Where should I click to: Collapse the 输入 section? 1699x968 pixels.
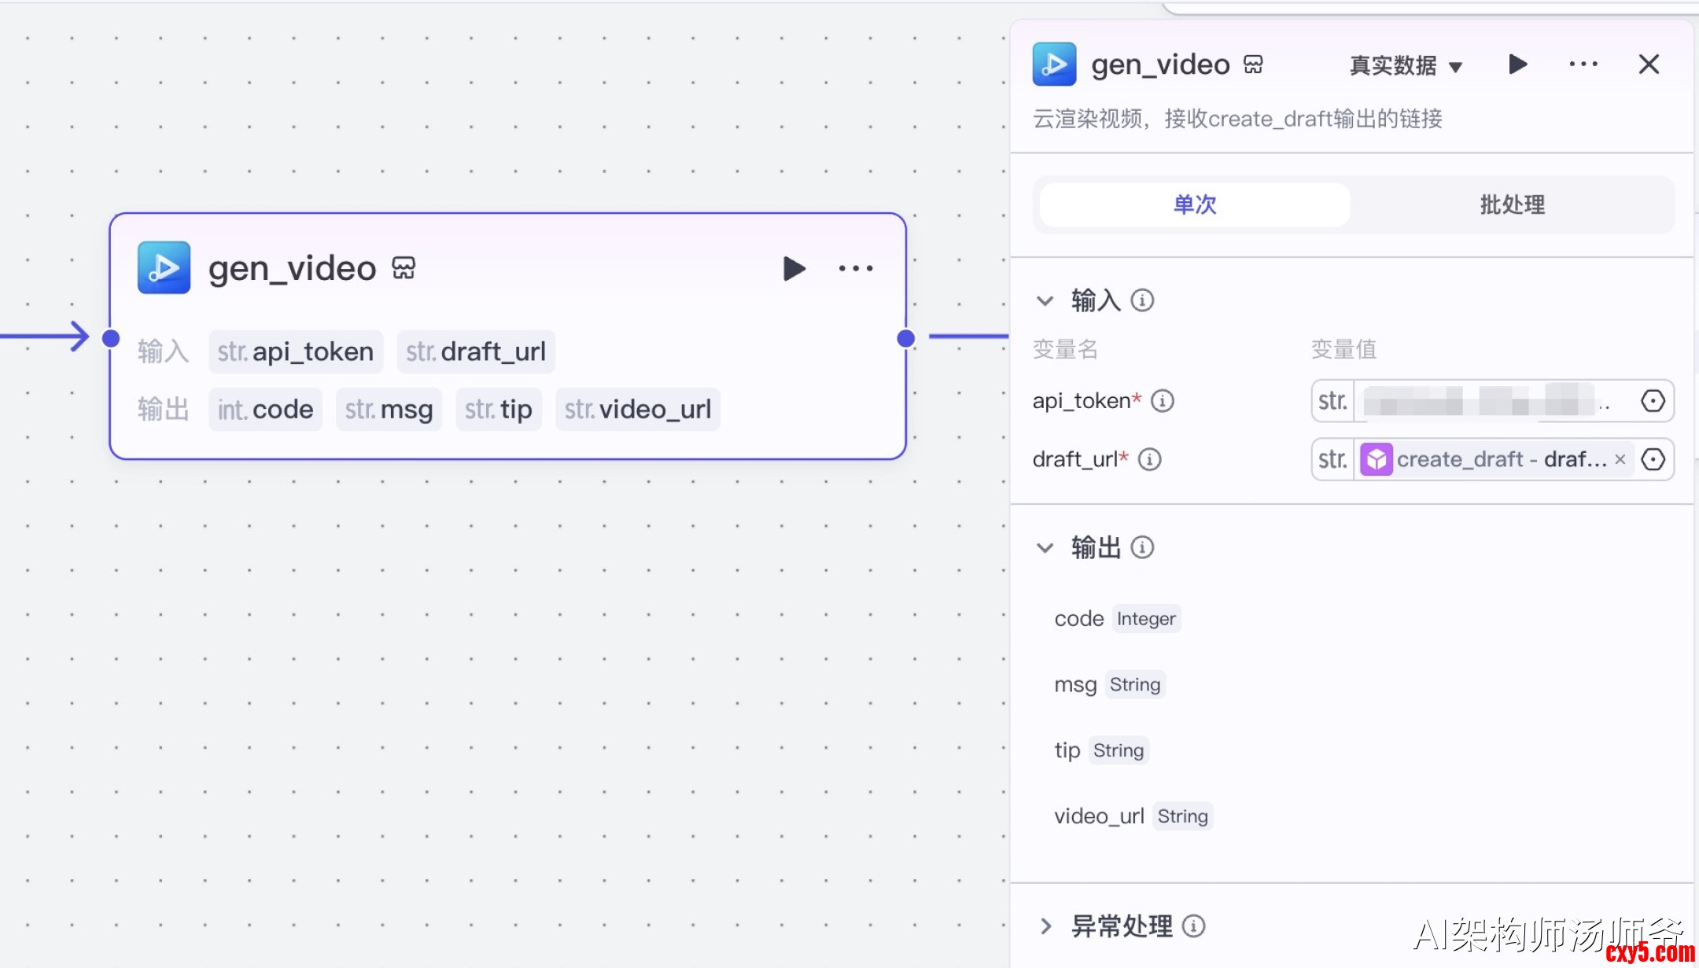pos(1045,300)
